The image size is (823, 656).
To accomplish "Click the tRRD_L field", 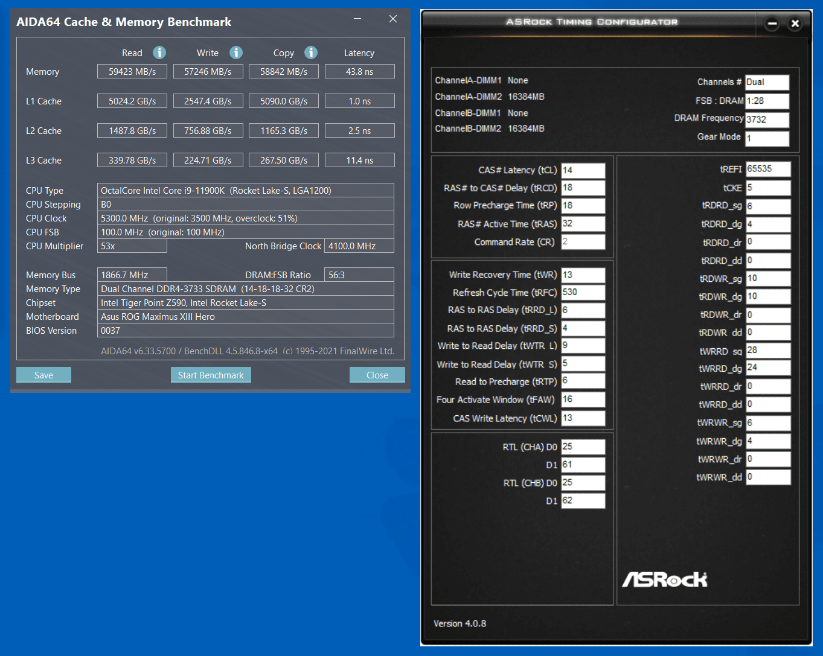I will (583, 310).
